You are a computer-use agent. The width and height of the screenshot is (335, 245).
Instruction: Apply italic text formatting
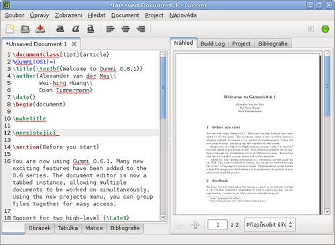76,29
